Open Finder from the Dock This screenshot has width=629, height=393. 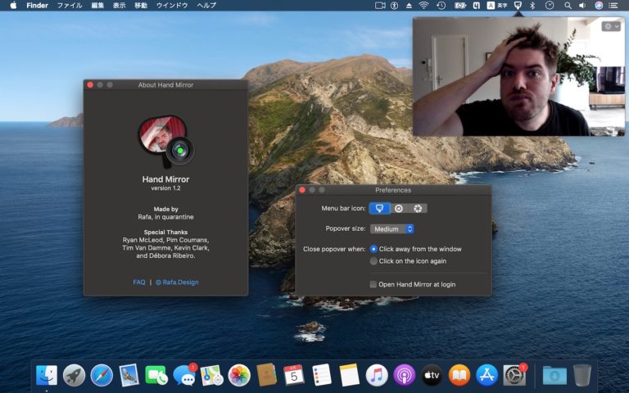[47, 375]
